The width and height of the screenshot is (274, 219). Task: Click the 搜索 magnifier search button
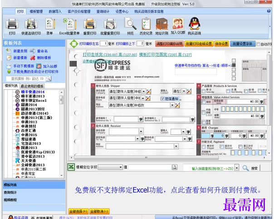click(x=250, y=168)
